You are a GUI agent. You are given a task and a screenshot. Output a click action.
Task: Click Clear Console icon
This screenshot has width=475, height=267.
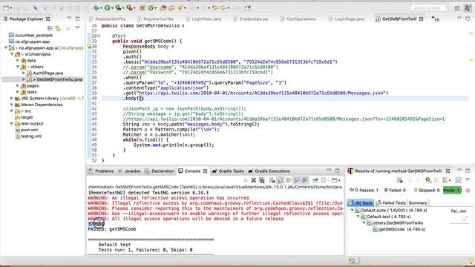pyautogui.click(x=272, y=180)
